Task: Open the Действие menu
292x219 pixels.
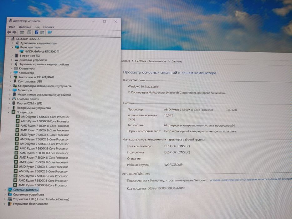Action: 25,27
